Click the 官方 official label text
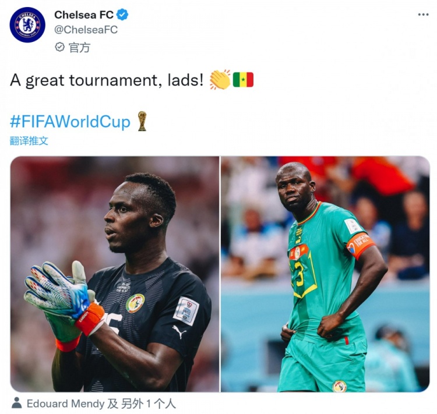The width and height of the screenshot is (437, 414). coord(79,47)
